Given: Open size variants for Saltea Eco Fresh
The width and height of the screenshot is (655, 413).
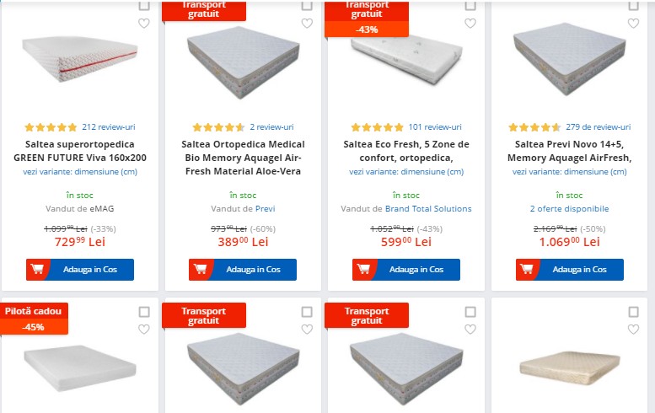Looking at the screenshot, I should (405, 172).
